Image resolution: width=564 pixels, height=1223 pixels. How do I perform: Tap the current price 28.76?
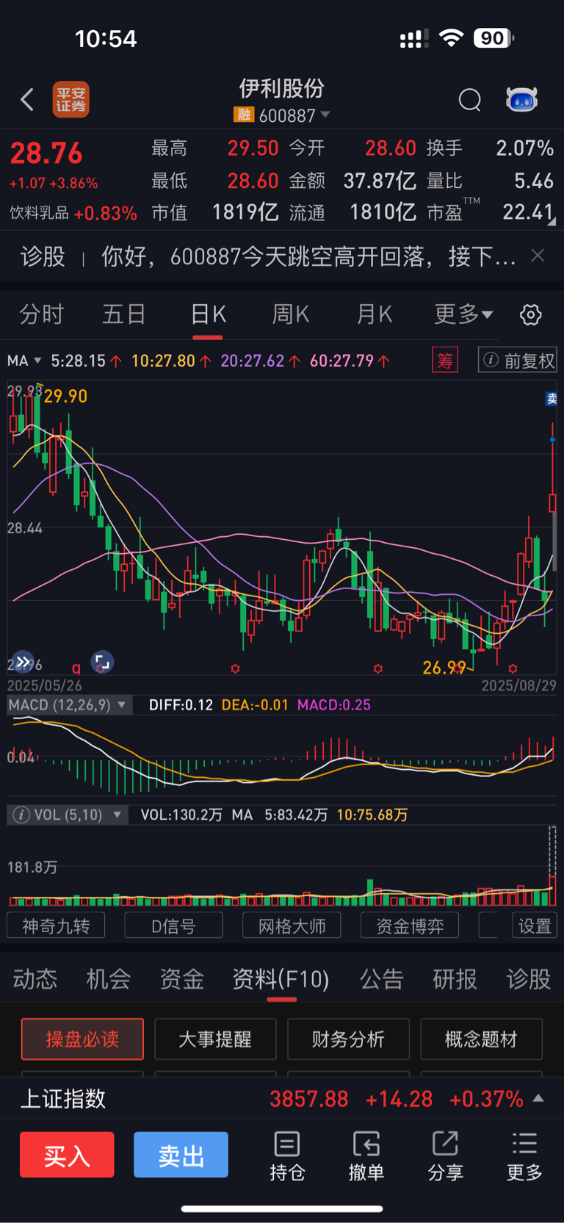(x=46, y=154)
